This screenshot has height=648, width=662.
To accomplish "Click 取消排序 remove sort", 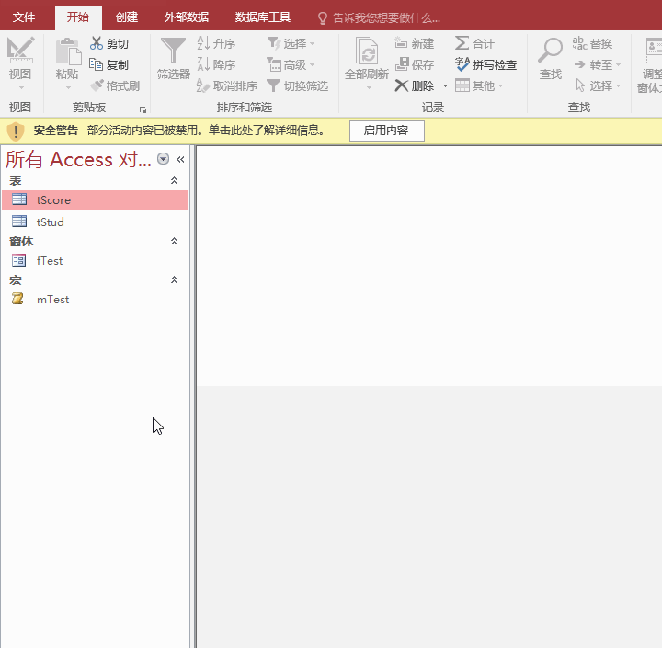I will click(x=227, y=85).
